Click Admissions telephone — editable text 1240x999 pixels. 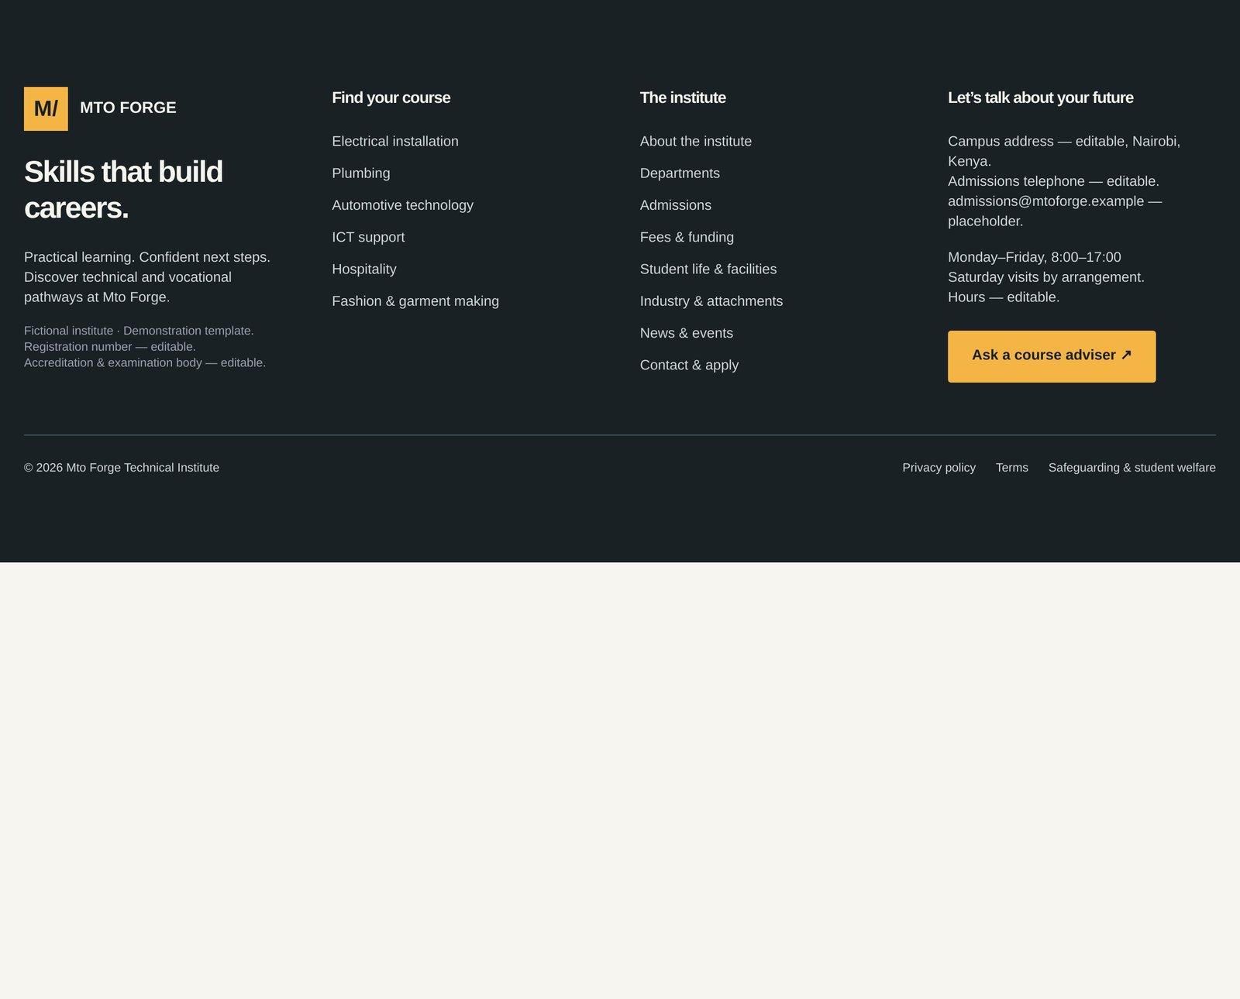pyautogui.click(x=1053, y=181)
